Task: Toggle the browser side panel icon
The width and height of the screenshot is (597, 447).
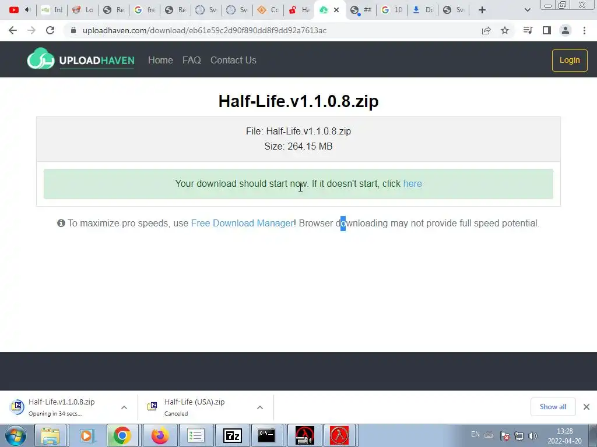Action: pyautogui.click(x=547, y=30)
